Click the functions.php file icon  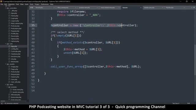pyautogui.click(x=9, y=57)
